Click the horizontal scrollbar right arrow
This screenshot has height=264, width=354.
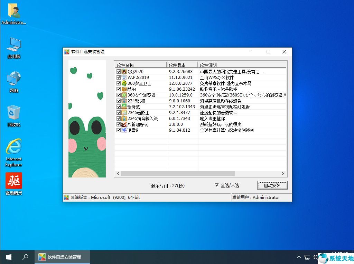[x=283, y=174]
